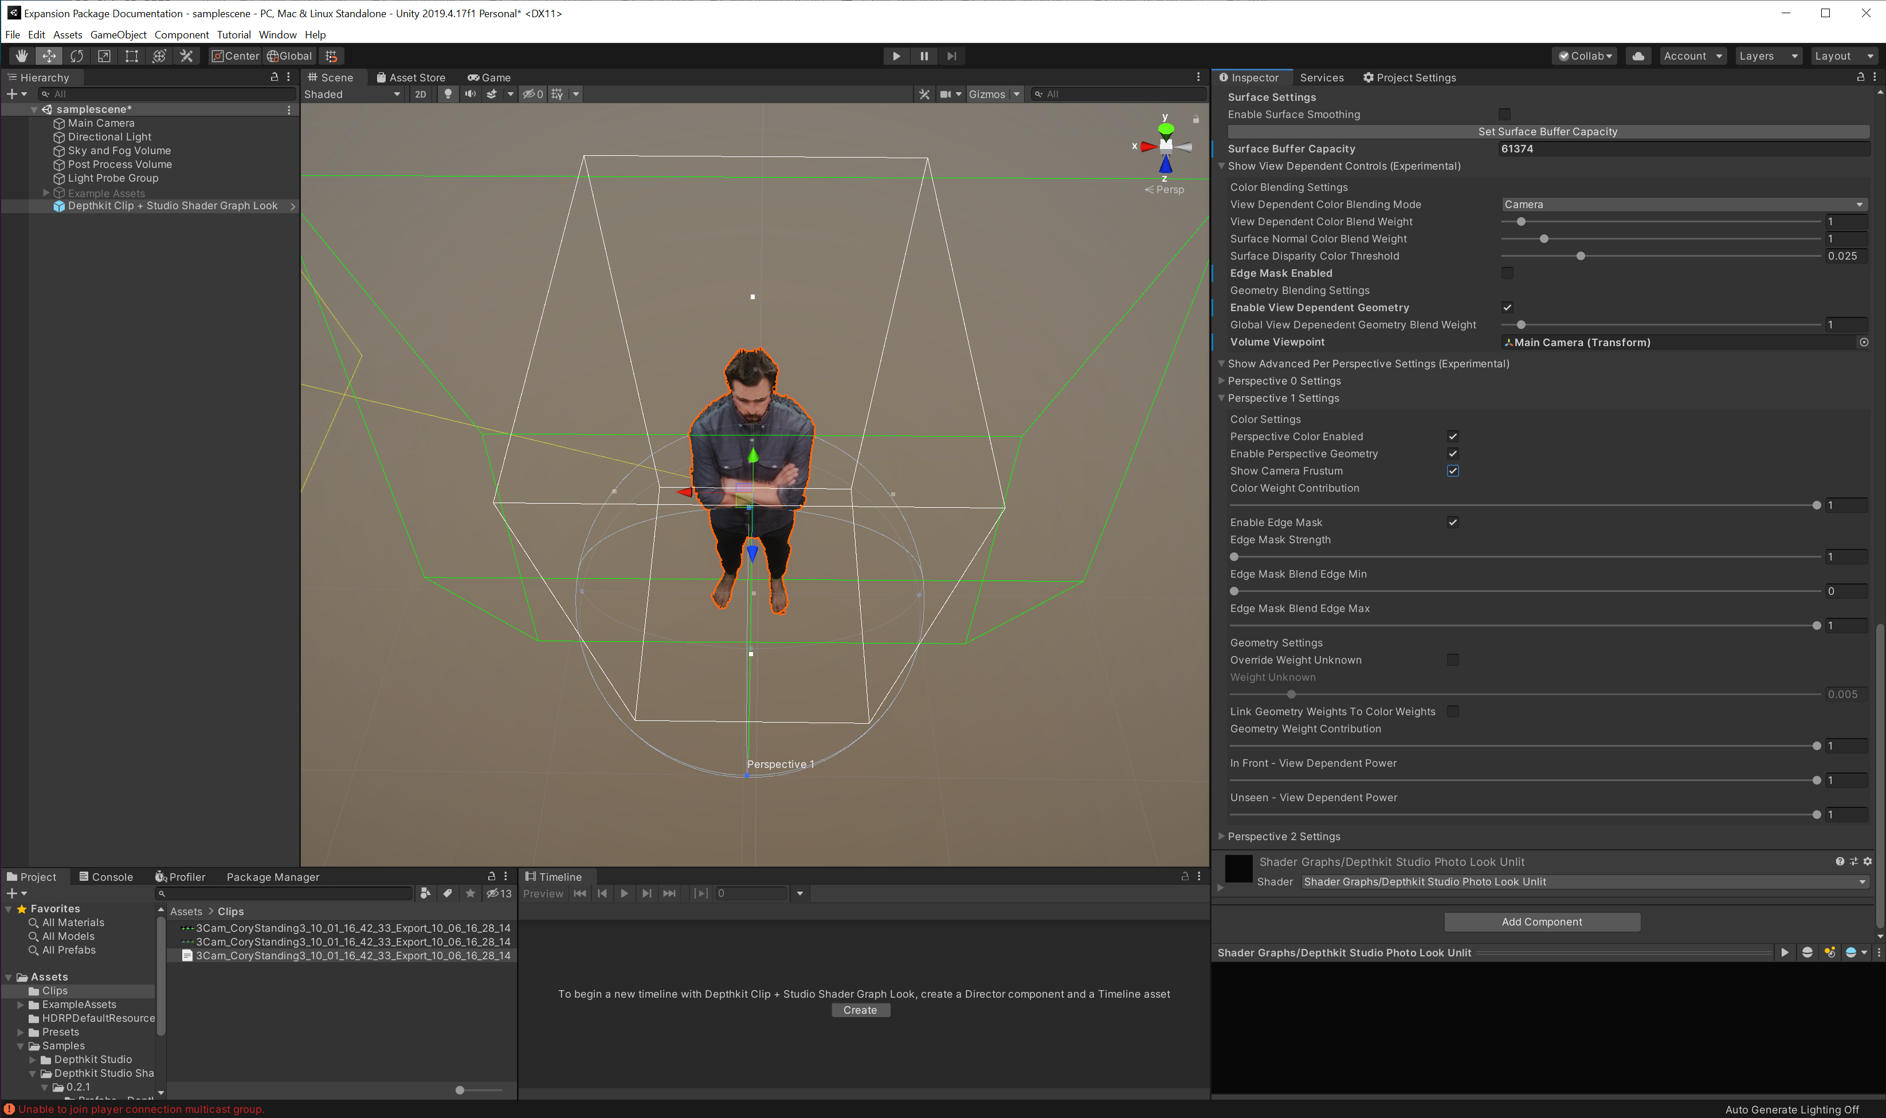Uncheck Show Camera Frustum checkbox
The width and height of the screenshot is (1886, 1118).
click(1452, 471)
